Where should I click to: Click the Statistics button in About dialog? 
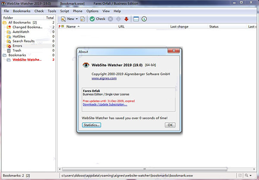point(92,125)
